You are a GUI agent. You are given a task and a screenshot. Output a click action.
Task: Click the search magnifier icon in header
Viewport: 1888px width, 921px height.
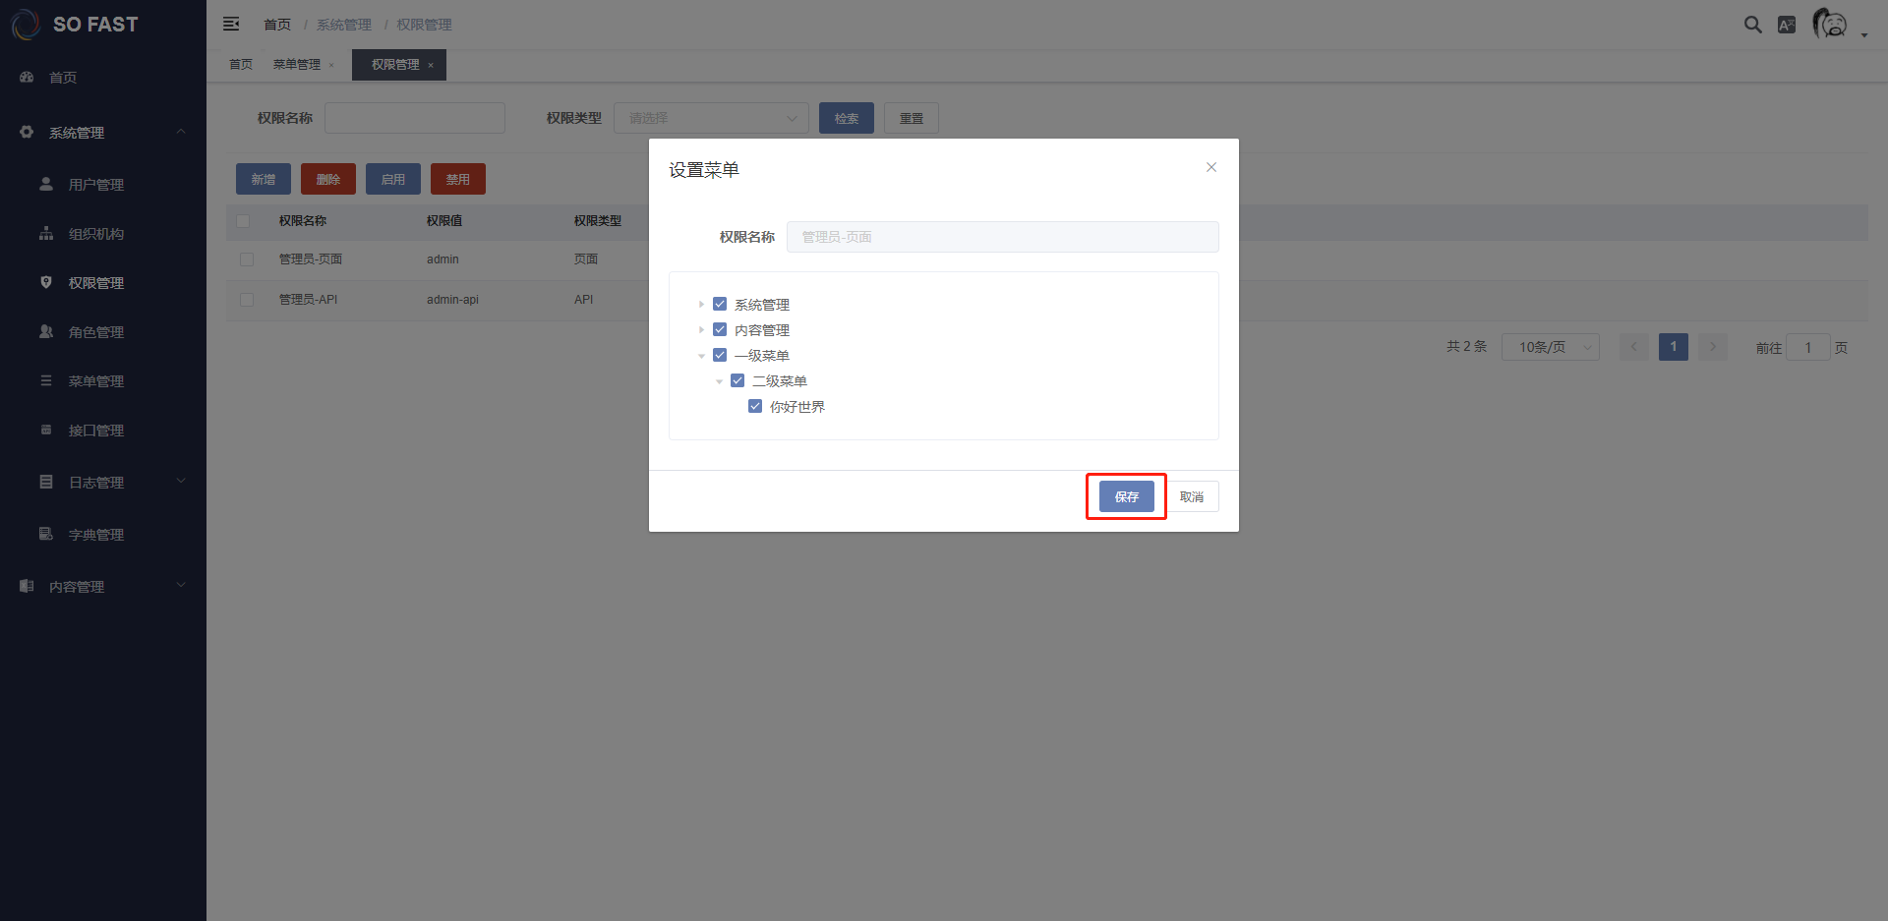pos(1752,25)
